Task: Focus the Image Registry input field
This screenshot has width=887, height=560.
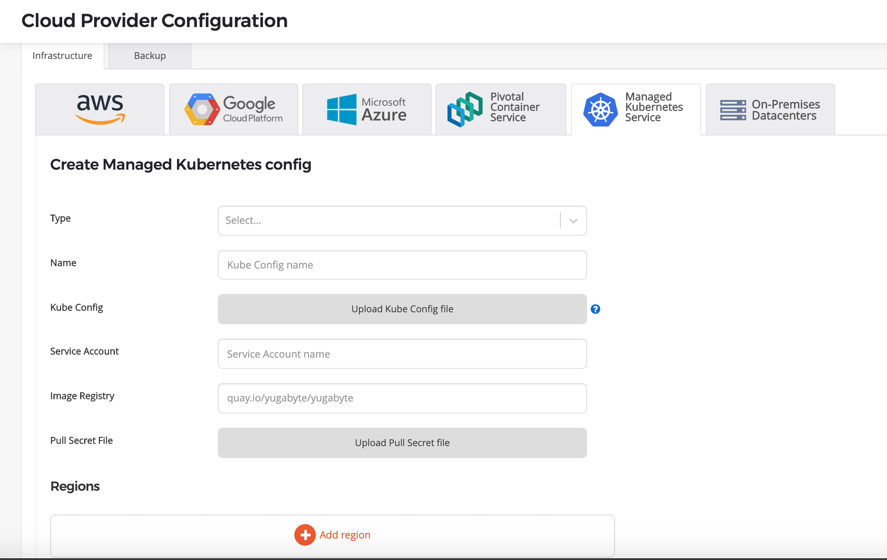Action: pos(402,398)
